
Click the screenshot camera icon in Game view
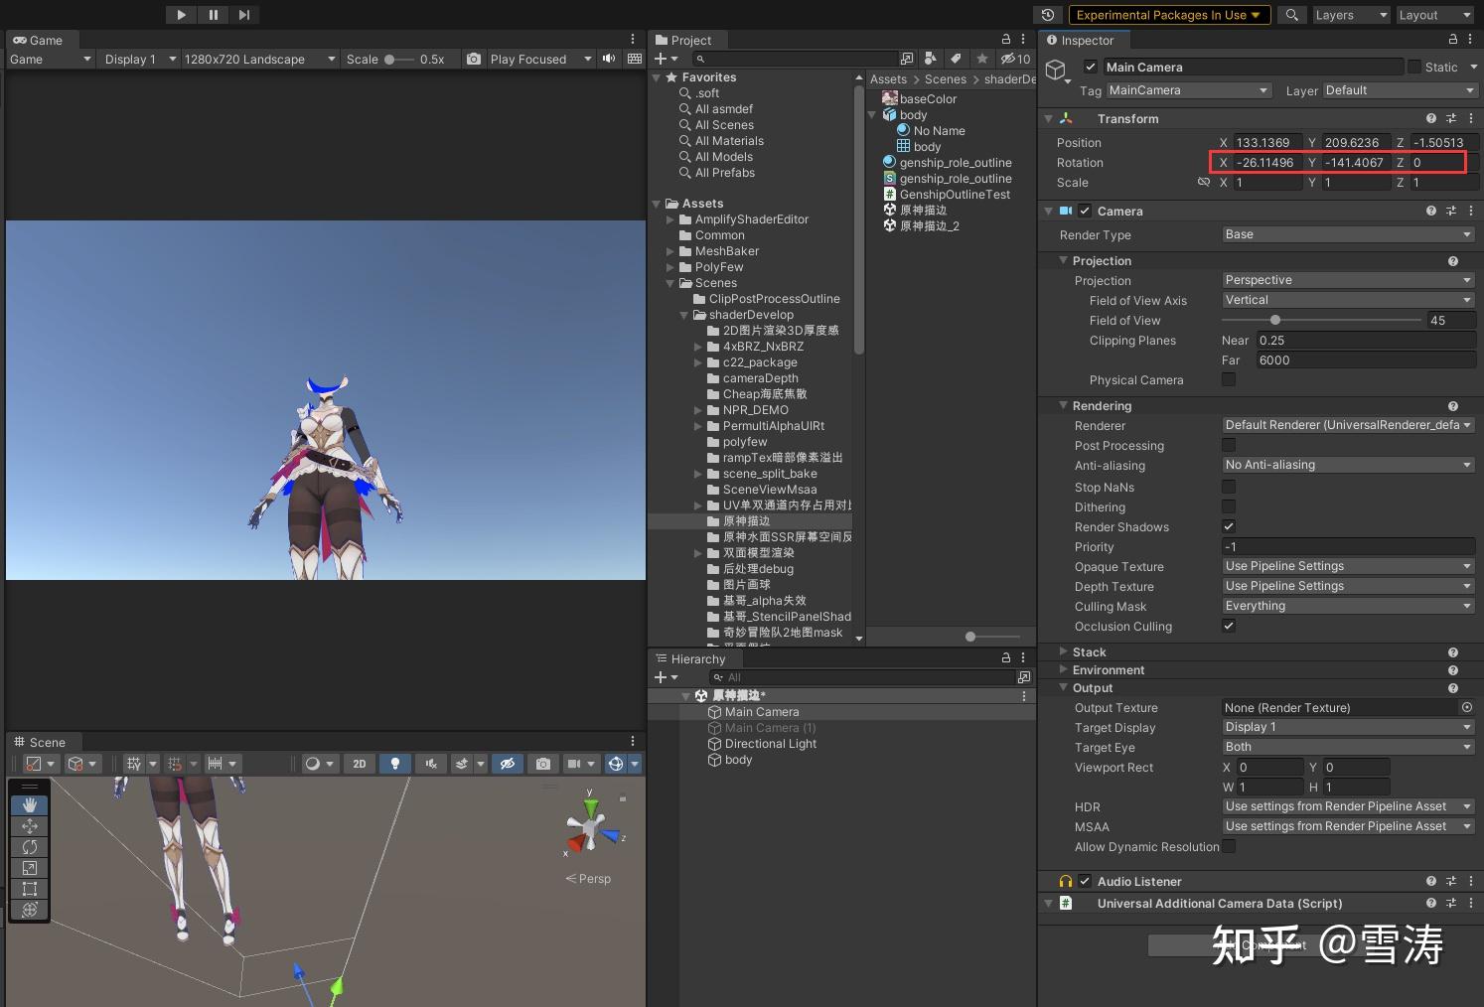473,59
